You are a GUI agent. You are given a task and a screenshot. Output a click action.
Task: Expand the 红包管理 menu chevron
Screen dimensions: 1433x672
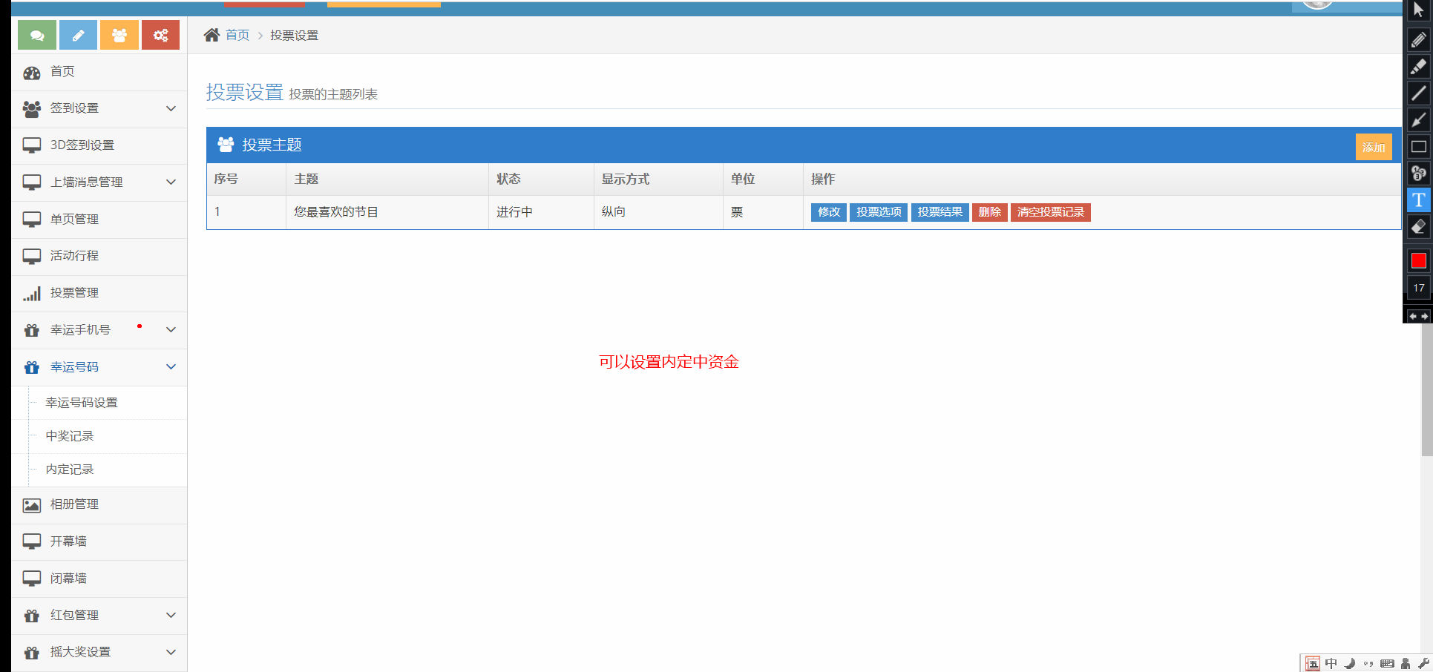[x=171, y=616]
